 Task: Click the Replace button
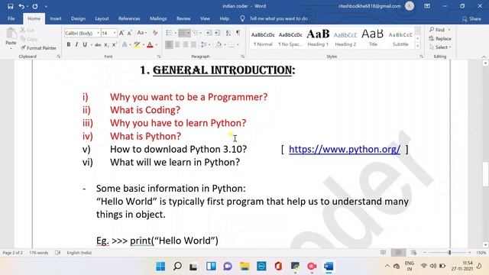(x=440, y=39)
